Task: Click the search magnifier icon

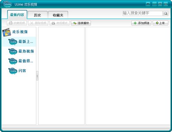Action: tap(165, 13)
